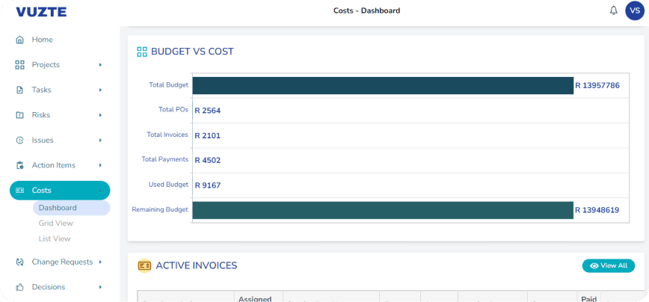
Task: Expand the Action Items submenu arrow
Action: coord(100,165)
